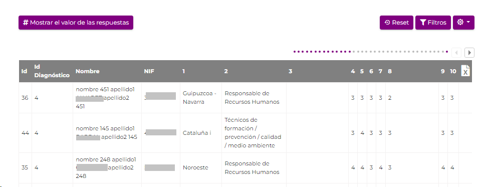Click Técnicos de formación role cell

pos(254,133)
